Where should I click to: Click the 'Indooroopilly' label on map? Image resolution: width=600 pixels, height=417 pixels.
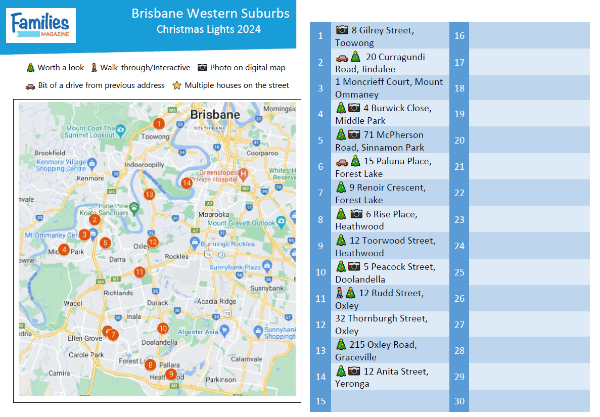pos(144,165)
